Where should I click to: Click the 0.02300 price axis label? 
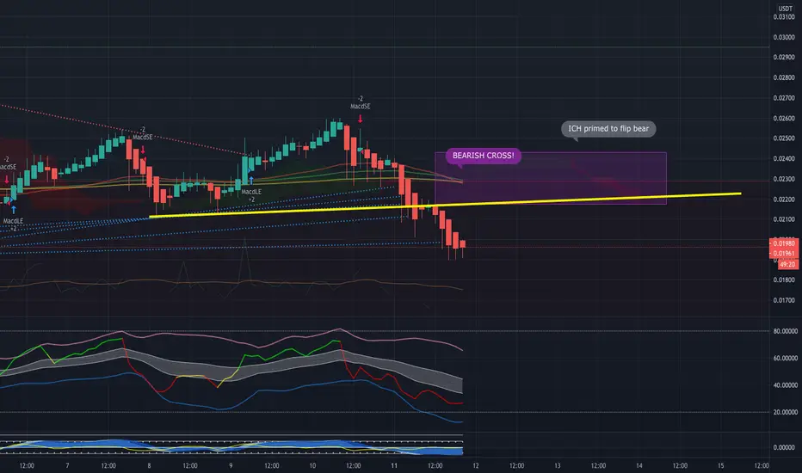784,179
